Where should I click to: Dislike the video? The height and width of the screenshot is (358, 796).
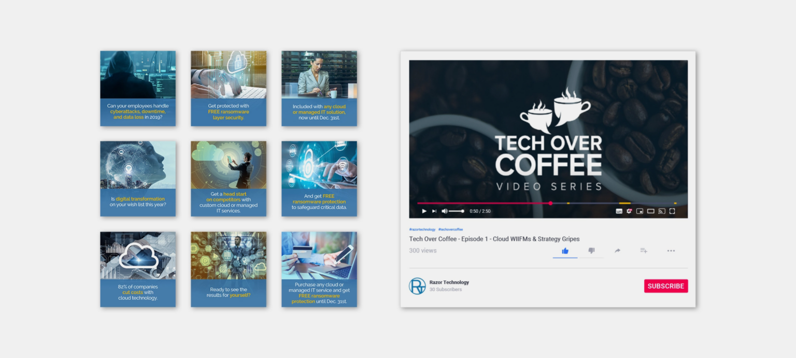(x=591, y=250)
